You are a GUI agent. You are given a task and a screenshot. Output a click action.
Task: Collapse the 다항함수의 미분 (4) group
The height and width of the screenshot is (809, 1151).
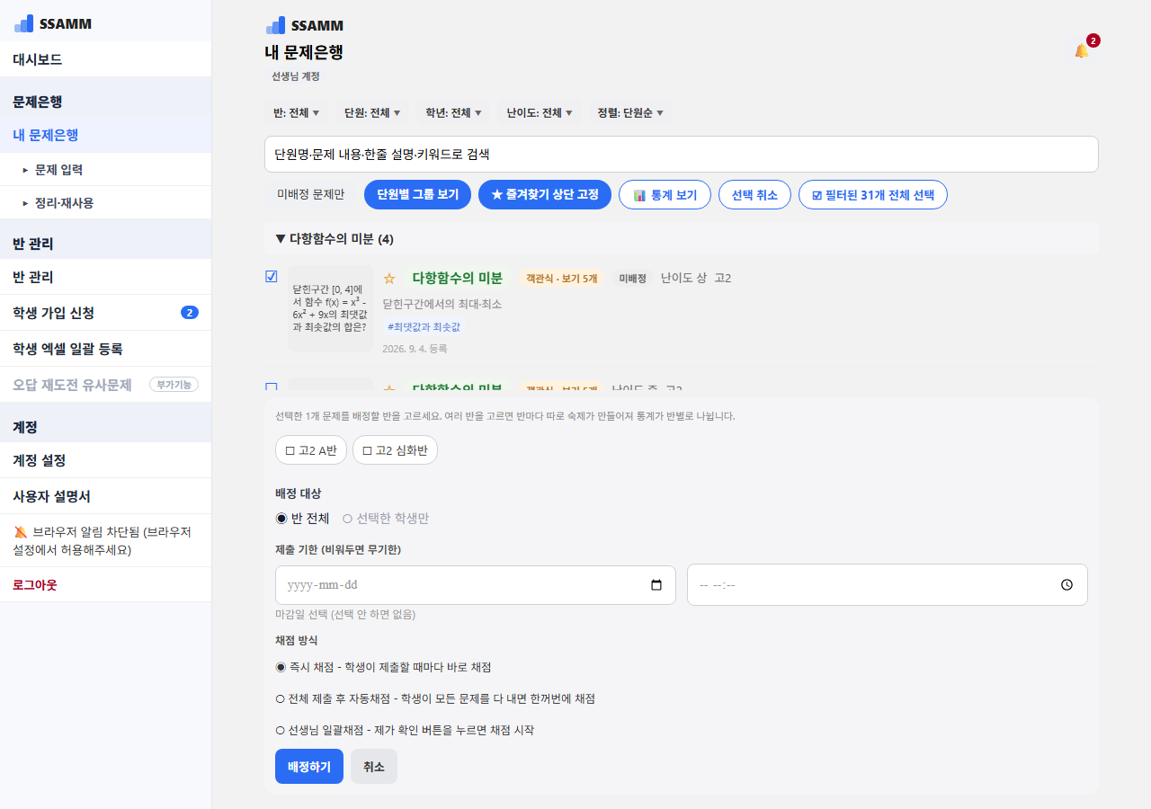pos(335,239)
